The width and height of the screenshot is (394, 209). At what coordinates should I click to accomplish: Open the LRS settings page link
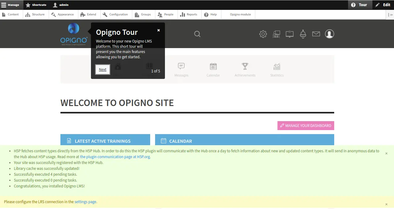tap(85, 202)
